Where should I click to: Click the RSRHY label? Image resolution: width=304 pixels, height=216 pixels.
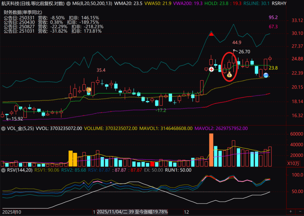[x=279, y=3]
